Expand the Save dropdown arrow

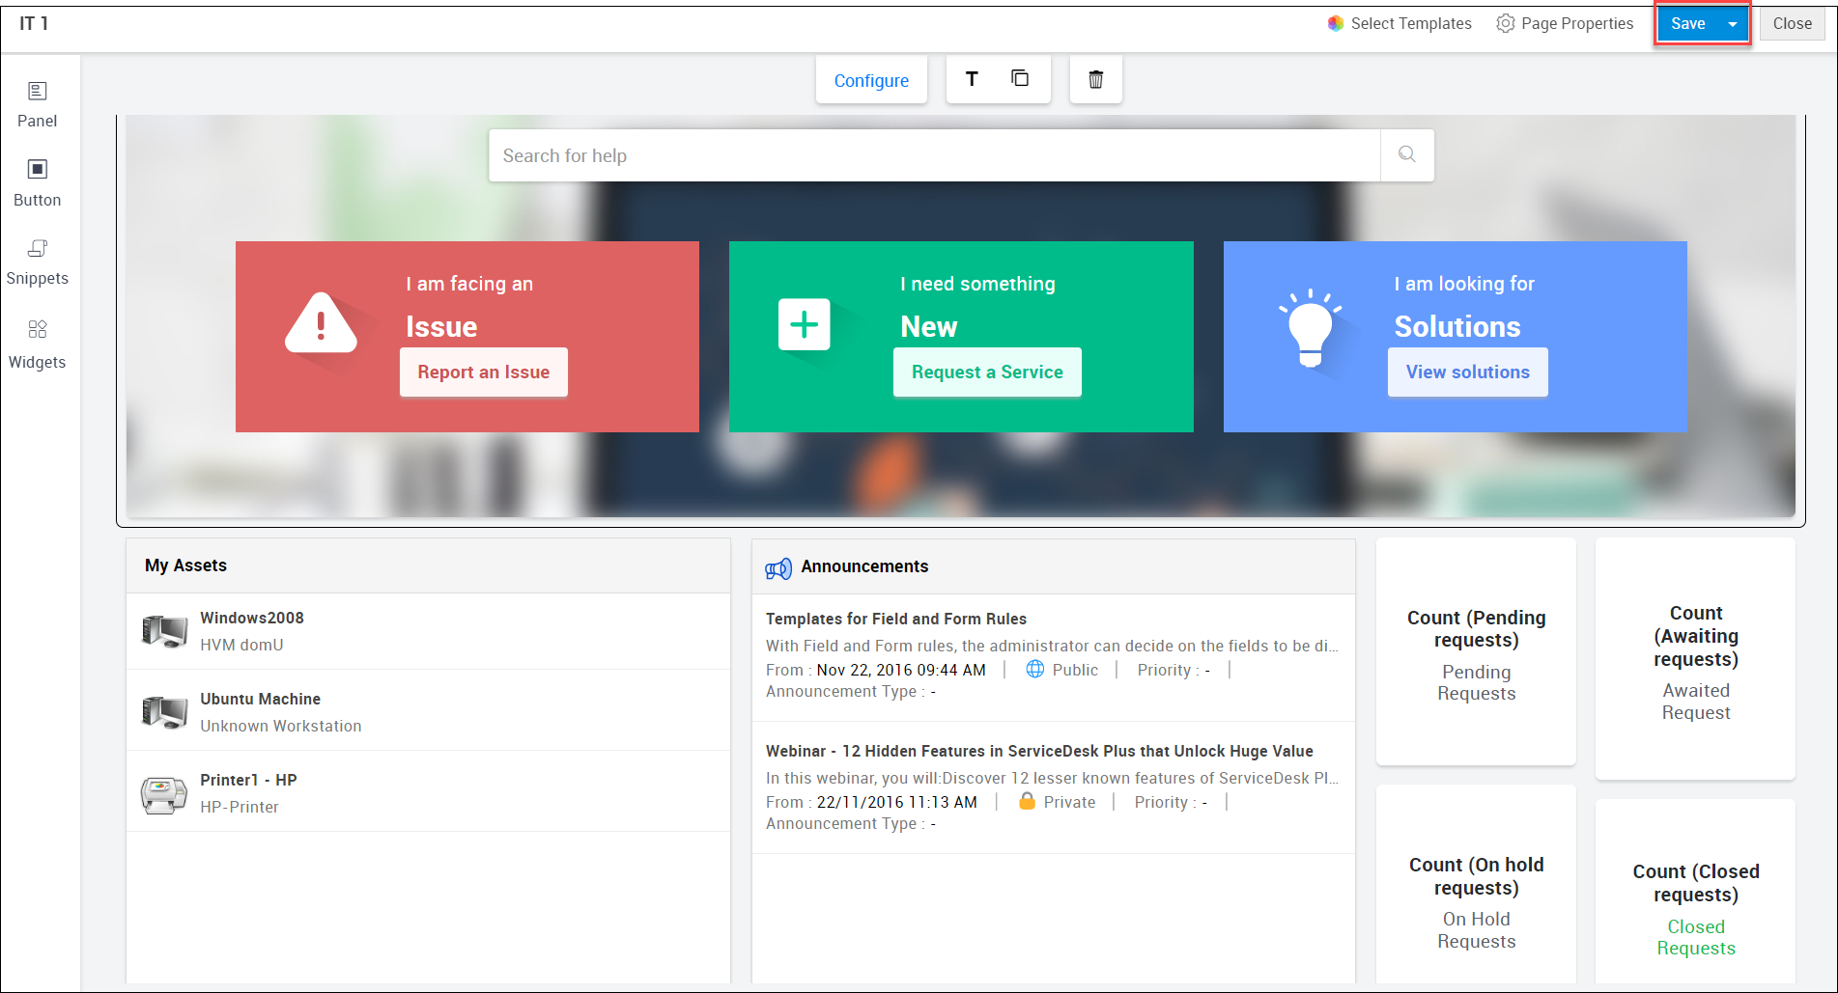pyautogui.click(x=1733, y=24)
